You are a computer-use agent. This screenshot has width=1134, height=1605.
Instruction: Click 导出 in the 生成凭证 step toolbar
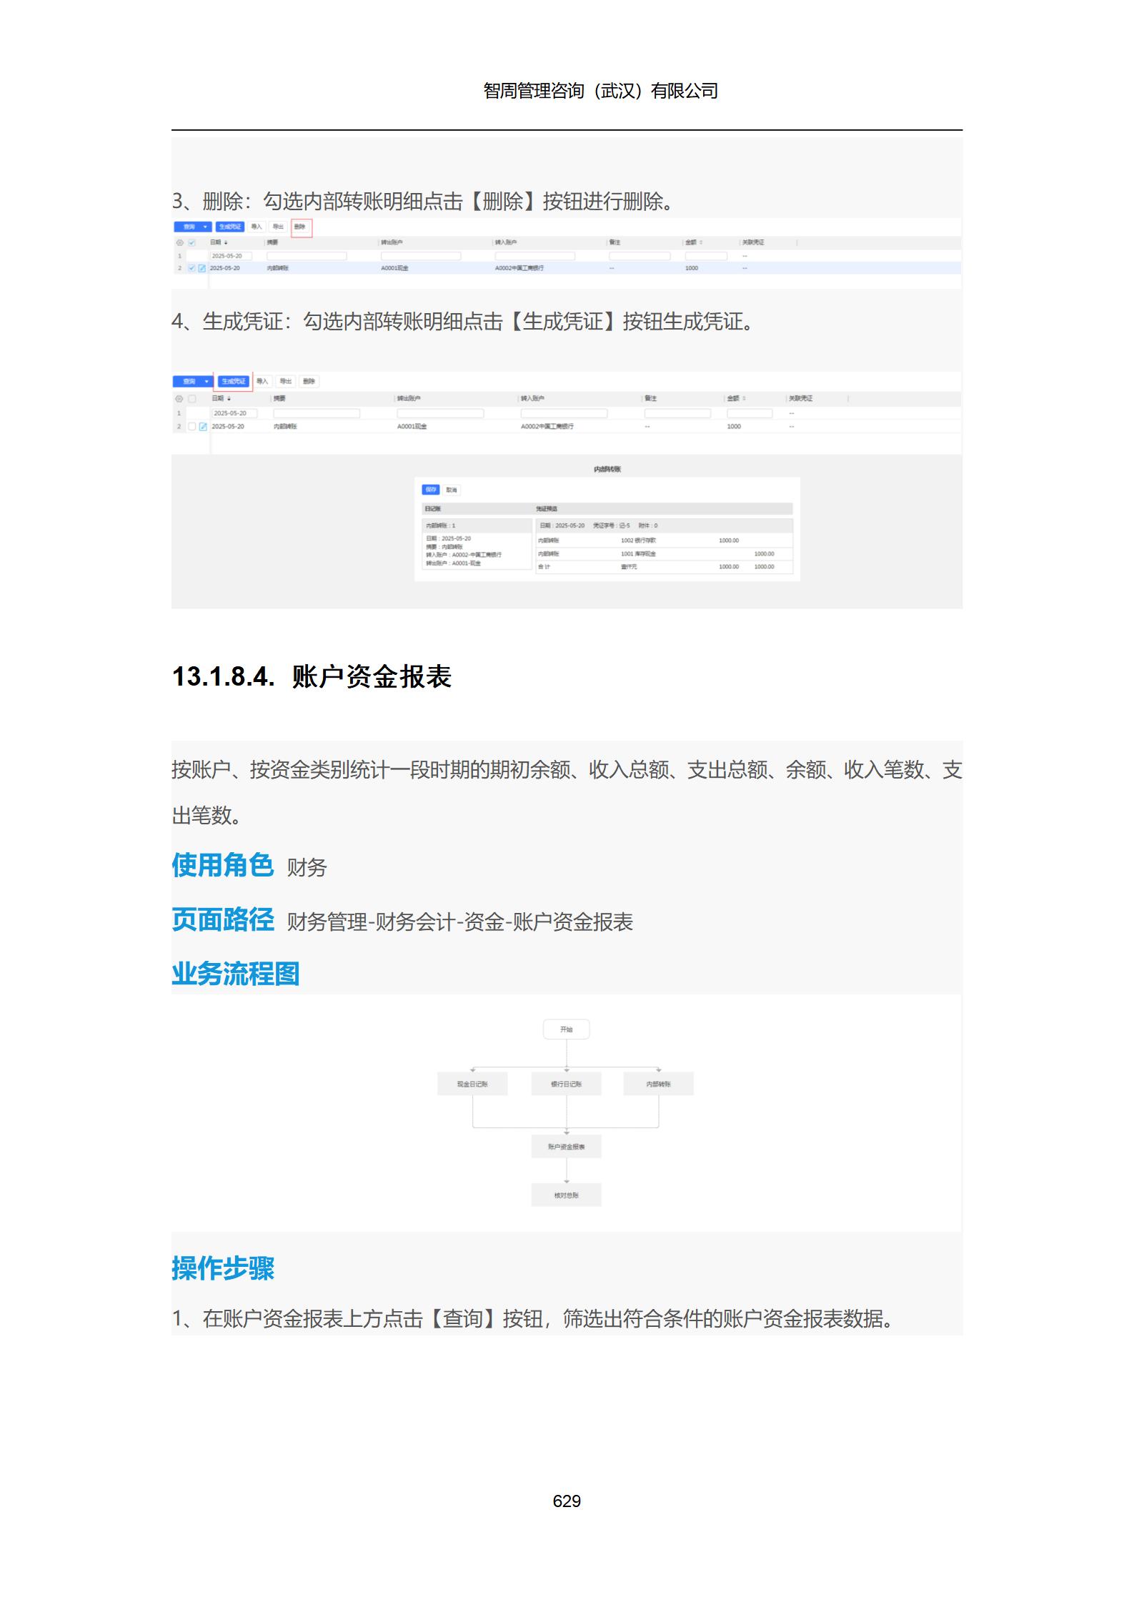pos(286,382)
